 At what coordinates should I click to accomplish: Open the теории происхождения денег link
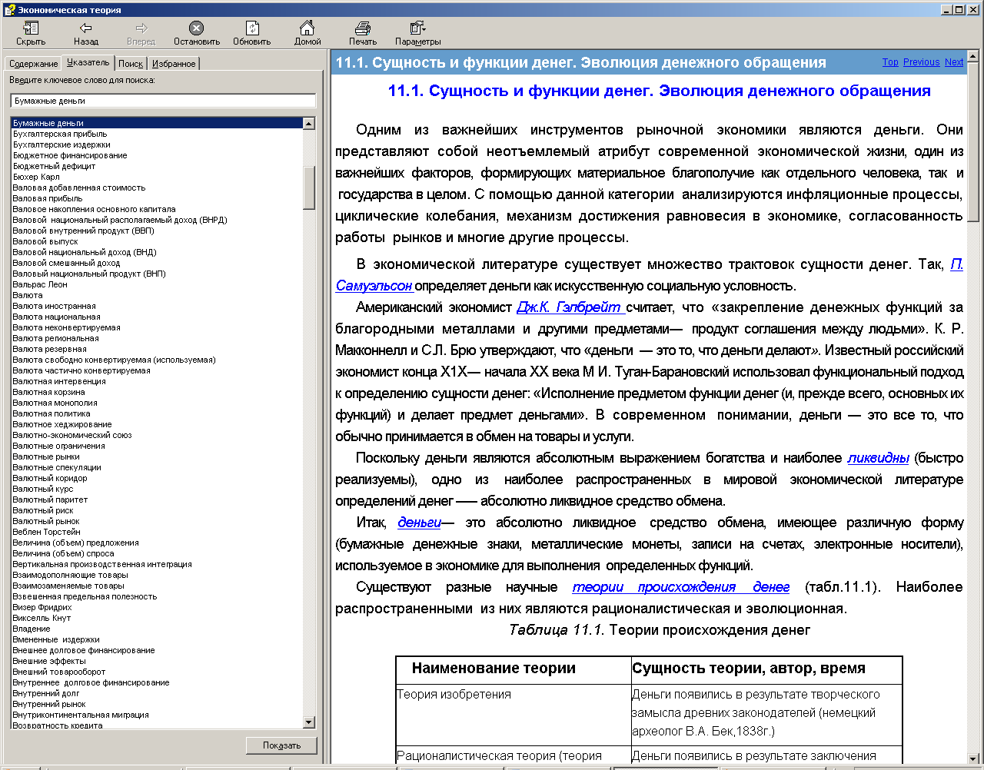click(x=681, y=587)
